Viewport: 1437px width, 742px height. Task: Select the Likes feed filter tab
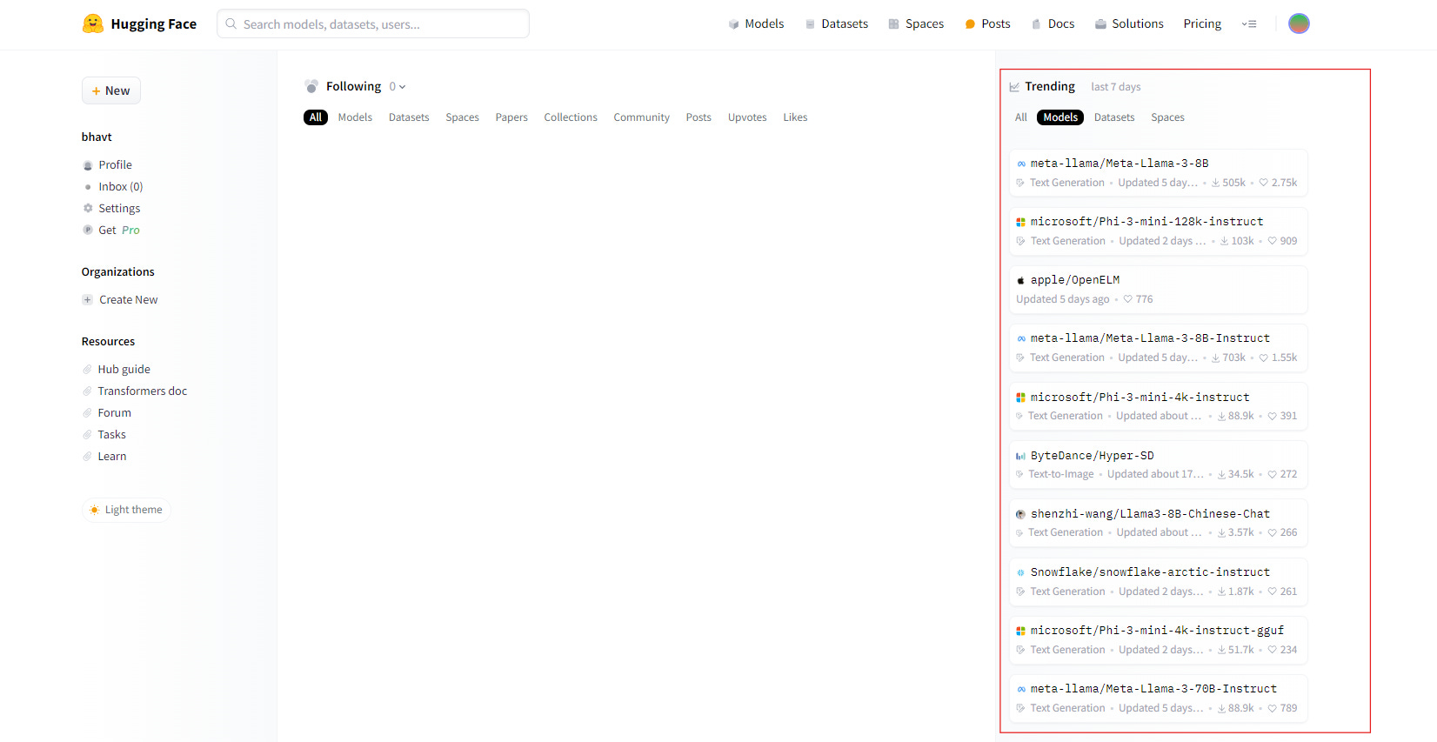(795, 117)
